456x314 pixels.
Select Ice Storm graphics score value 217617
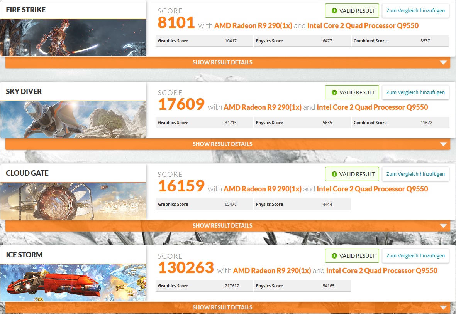pyautogui.click(x=232, y=286)
